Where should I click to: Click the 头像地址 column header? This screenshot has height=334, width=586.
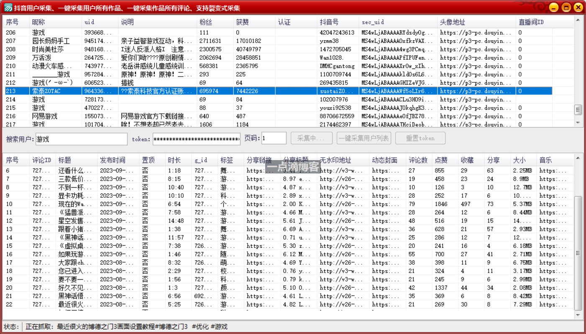(476, 22)
